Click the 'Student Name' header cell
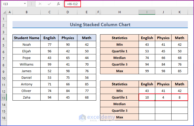 coord(27,38)
